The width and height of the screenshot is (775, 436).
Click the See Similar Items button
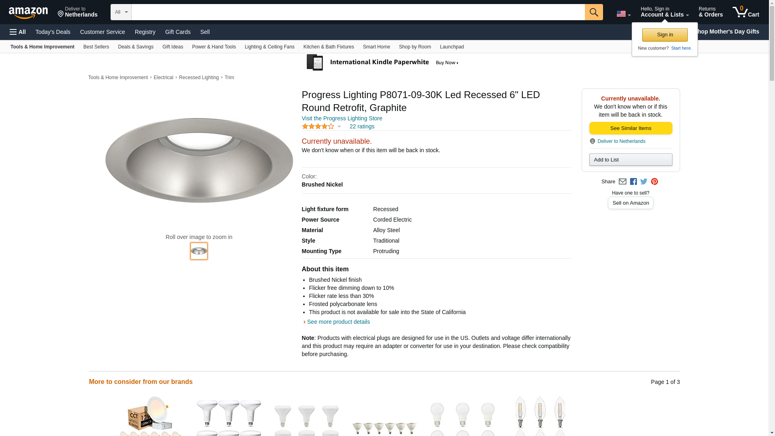tap(630, 128)
